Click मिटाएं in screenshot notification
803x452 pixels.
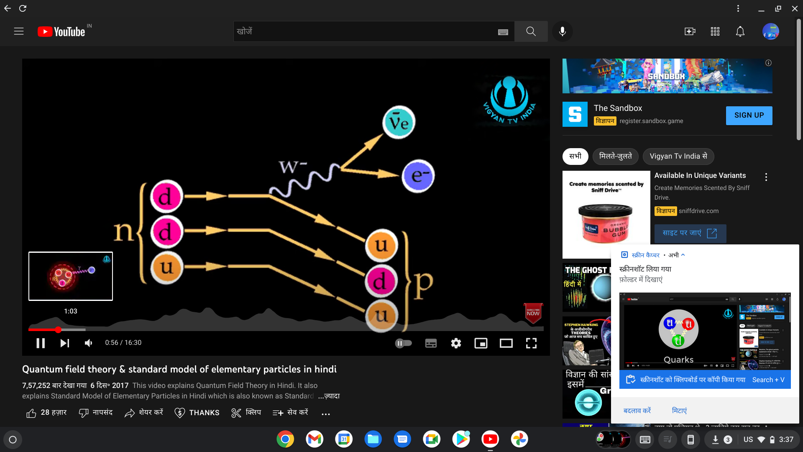(x=679, y=411)
